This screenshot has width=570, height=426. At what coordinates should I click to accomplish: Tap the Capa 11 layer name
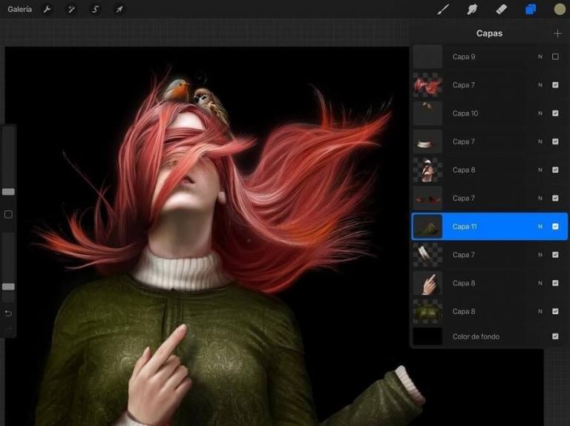[464, 227]
